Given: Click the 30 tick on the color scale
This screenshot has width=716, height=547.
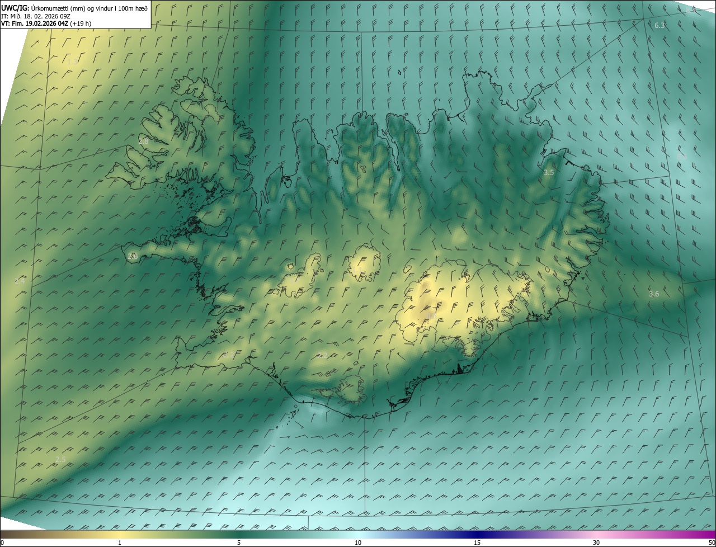Looking at the screenshot, I should tap(596, 543).
